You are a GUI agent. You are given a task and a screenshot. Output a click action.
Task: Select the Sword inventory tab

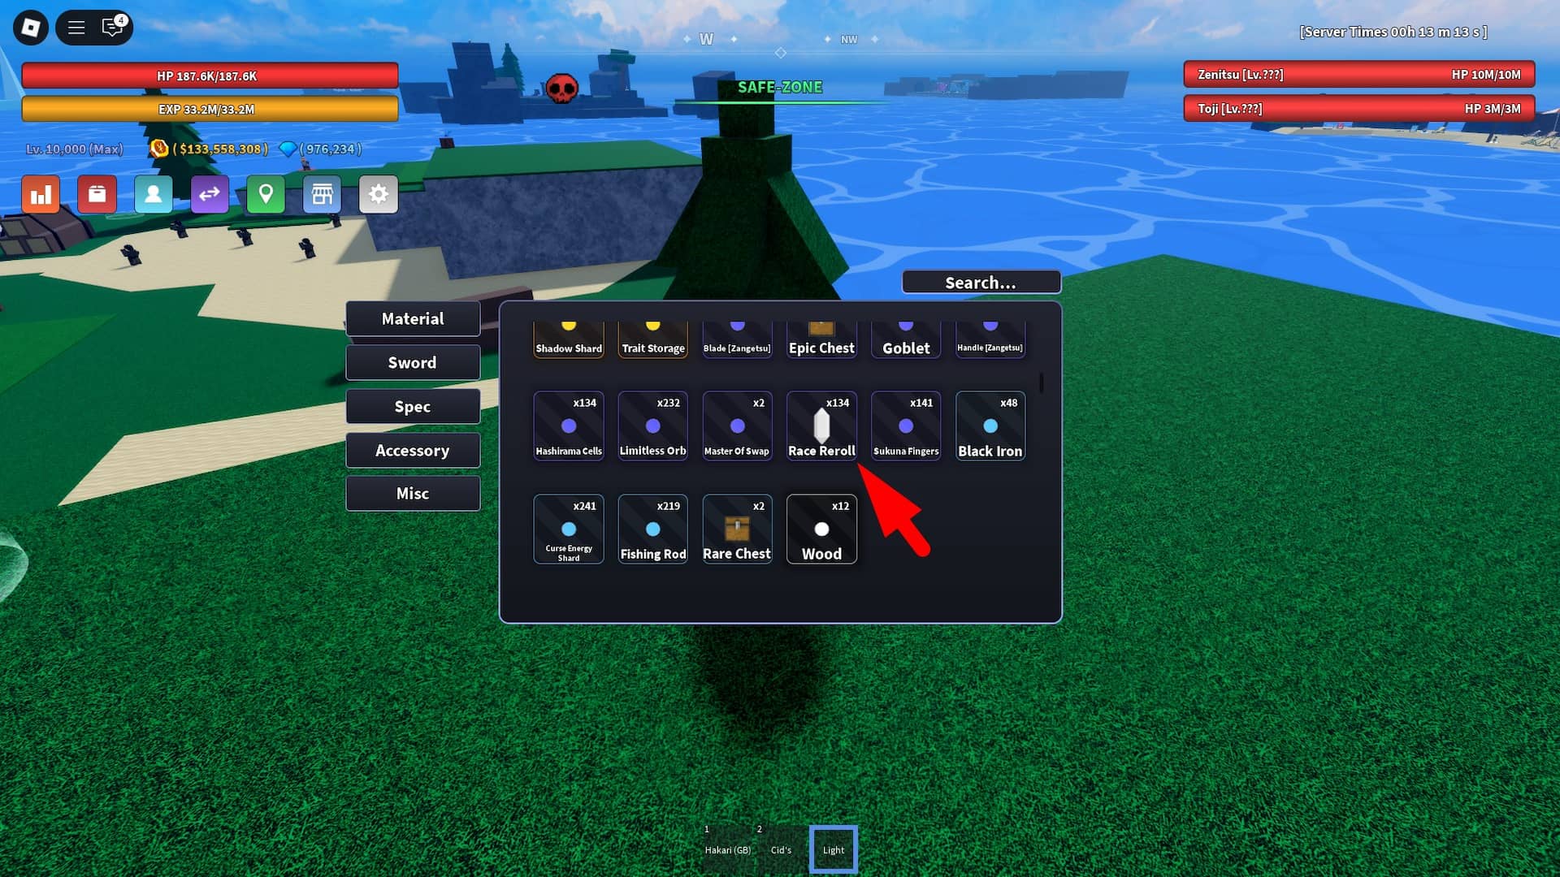pyautogui.click(x=413, y=362)
